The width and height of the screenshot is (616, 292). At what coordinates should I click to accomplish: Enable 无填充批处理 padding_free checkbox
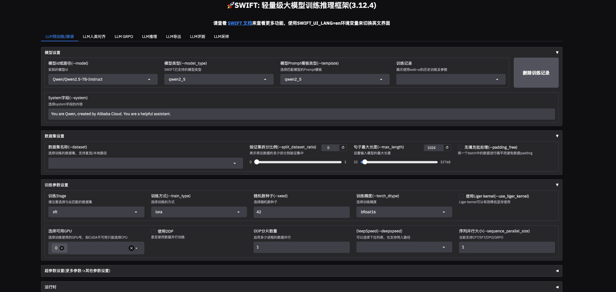click(x=460, y=147)
